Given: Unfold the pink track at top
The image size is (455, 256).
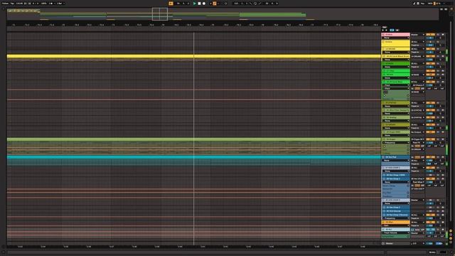Looking at the screenshot, I should pos(383,35).
